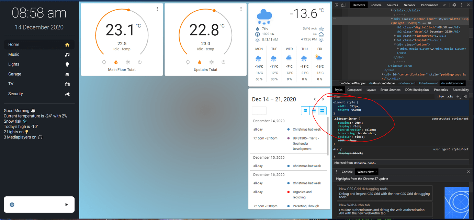Go to previous week in calendar
The height and width of the screenshot is (220, 474).
pos(315,99)
